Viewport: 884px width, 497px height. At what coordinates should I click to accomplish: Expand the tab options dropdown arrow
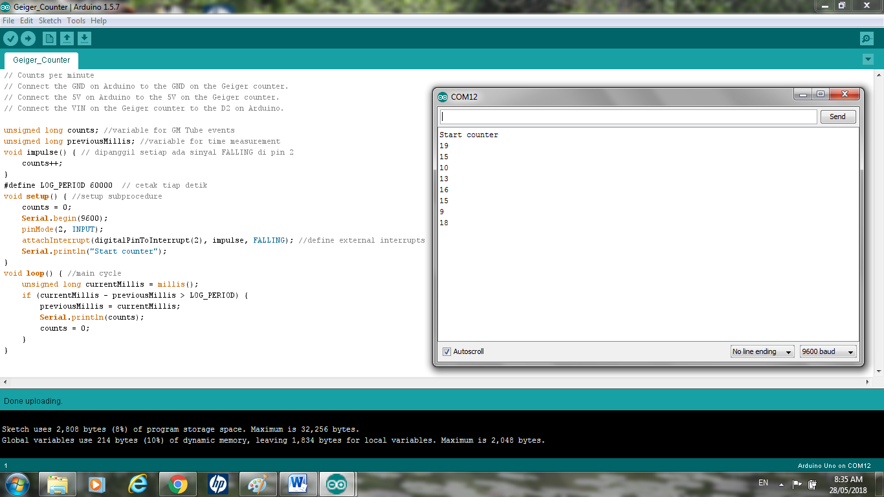[868, 60]
